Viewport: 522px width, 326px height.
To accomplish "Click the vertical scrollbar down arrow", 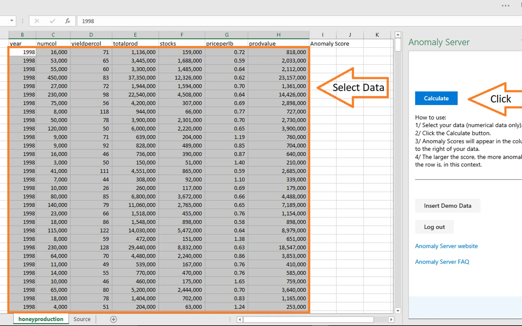I will tap(398, 311).
